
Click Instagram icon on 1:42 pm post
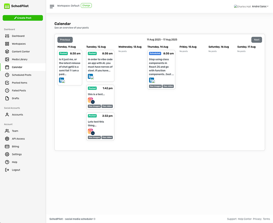click(x=90, y=100)
